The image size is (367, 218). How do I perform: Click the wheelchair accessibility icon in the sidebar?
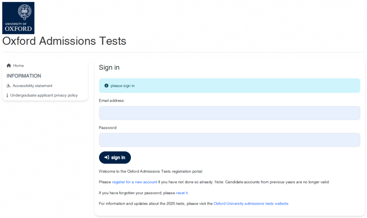[x=8, y=86]
